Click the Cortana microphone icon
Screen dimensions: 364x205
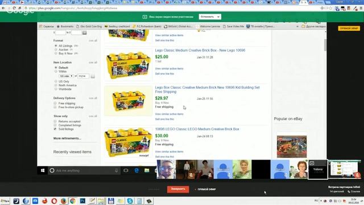pos(116,171)
